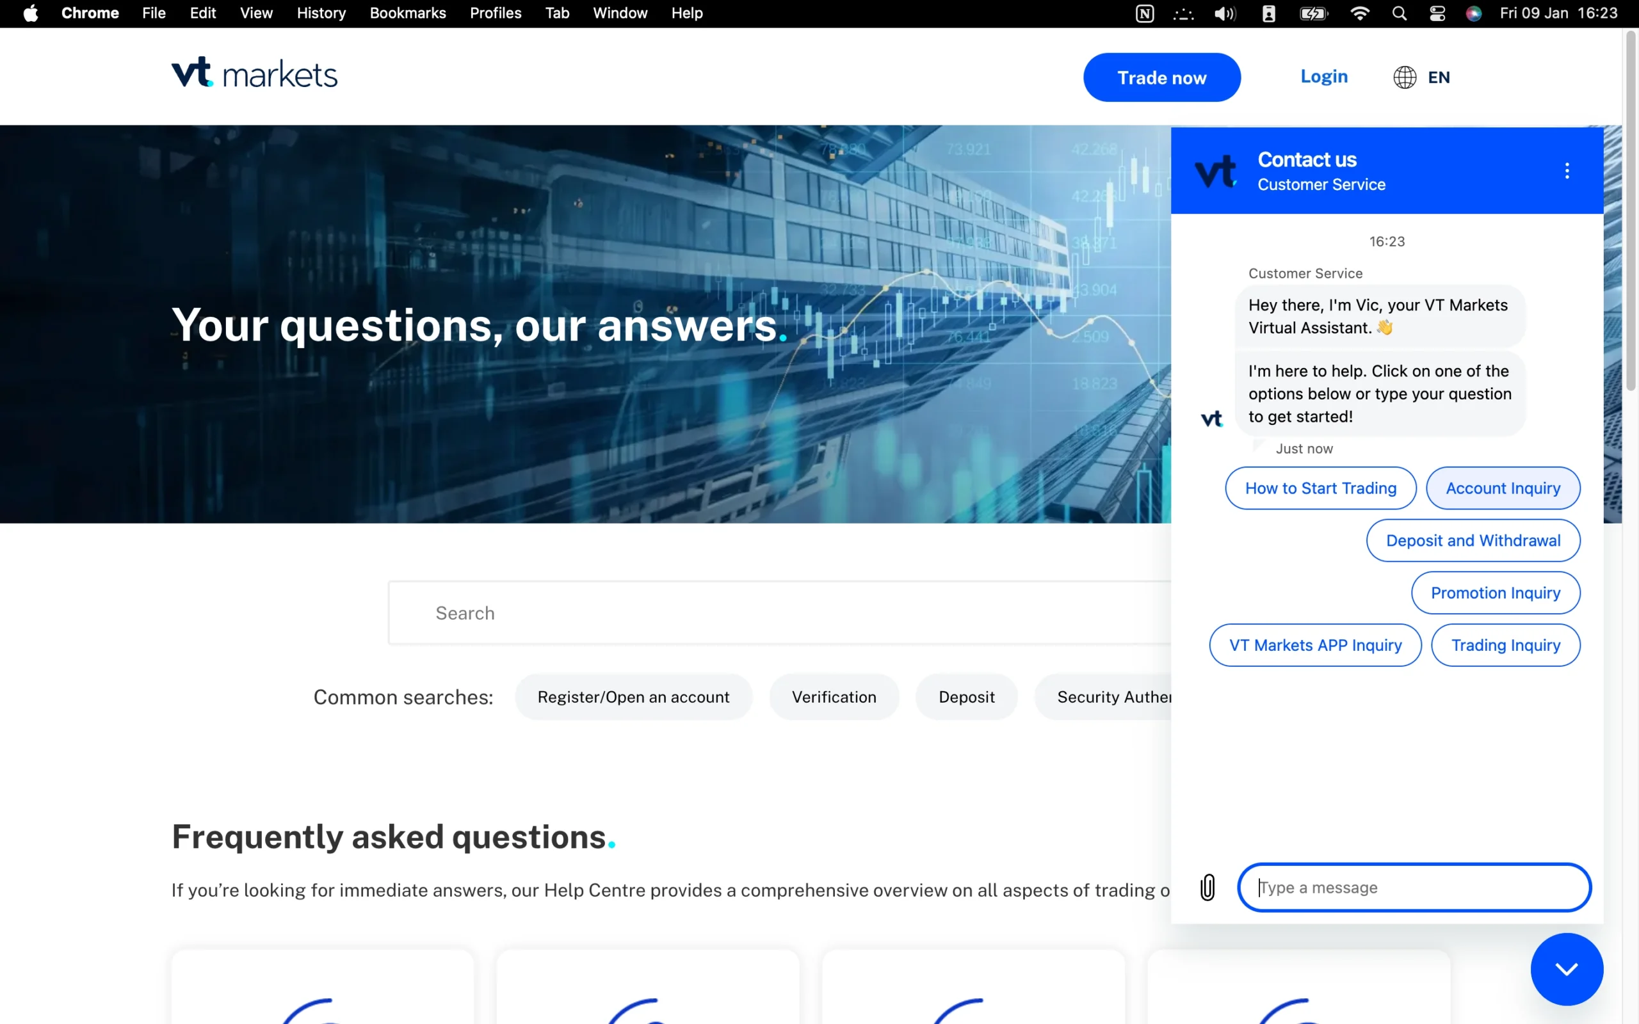Click the Login link
1639x1024 pixels.
pos(1323,77)
